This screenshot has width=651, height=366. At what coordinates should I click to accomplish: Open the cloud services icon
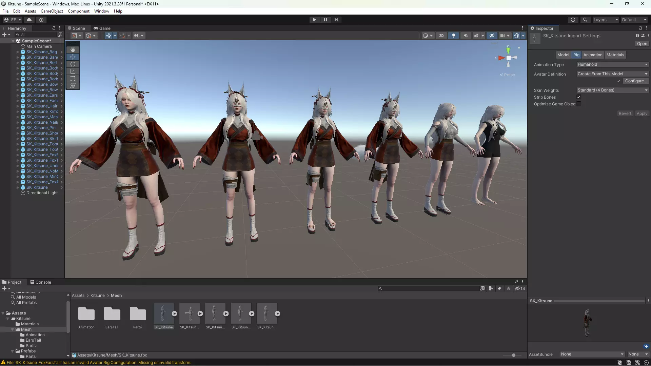point(29,20)
